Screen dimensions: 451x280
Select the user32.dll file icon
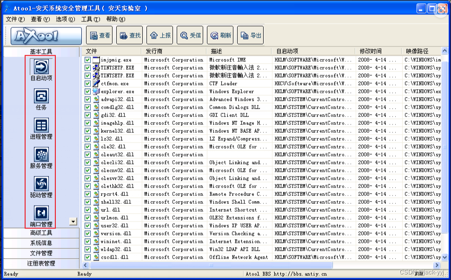[96, 226]
